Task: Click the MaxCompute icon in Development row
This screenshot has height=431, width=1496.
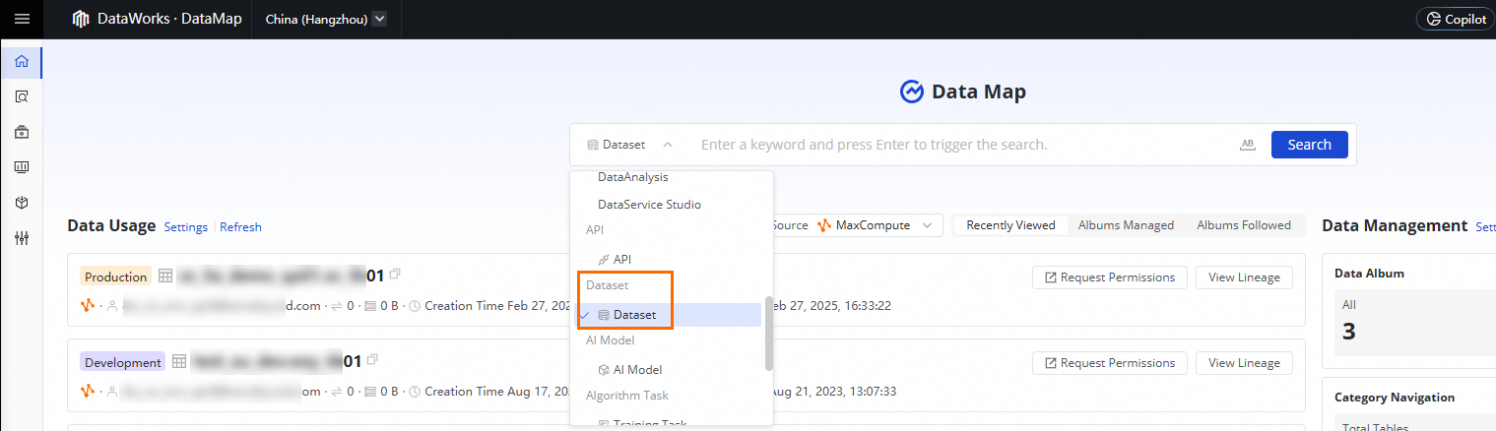Action: 87,391
